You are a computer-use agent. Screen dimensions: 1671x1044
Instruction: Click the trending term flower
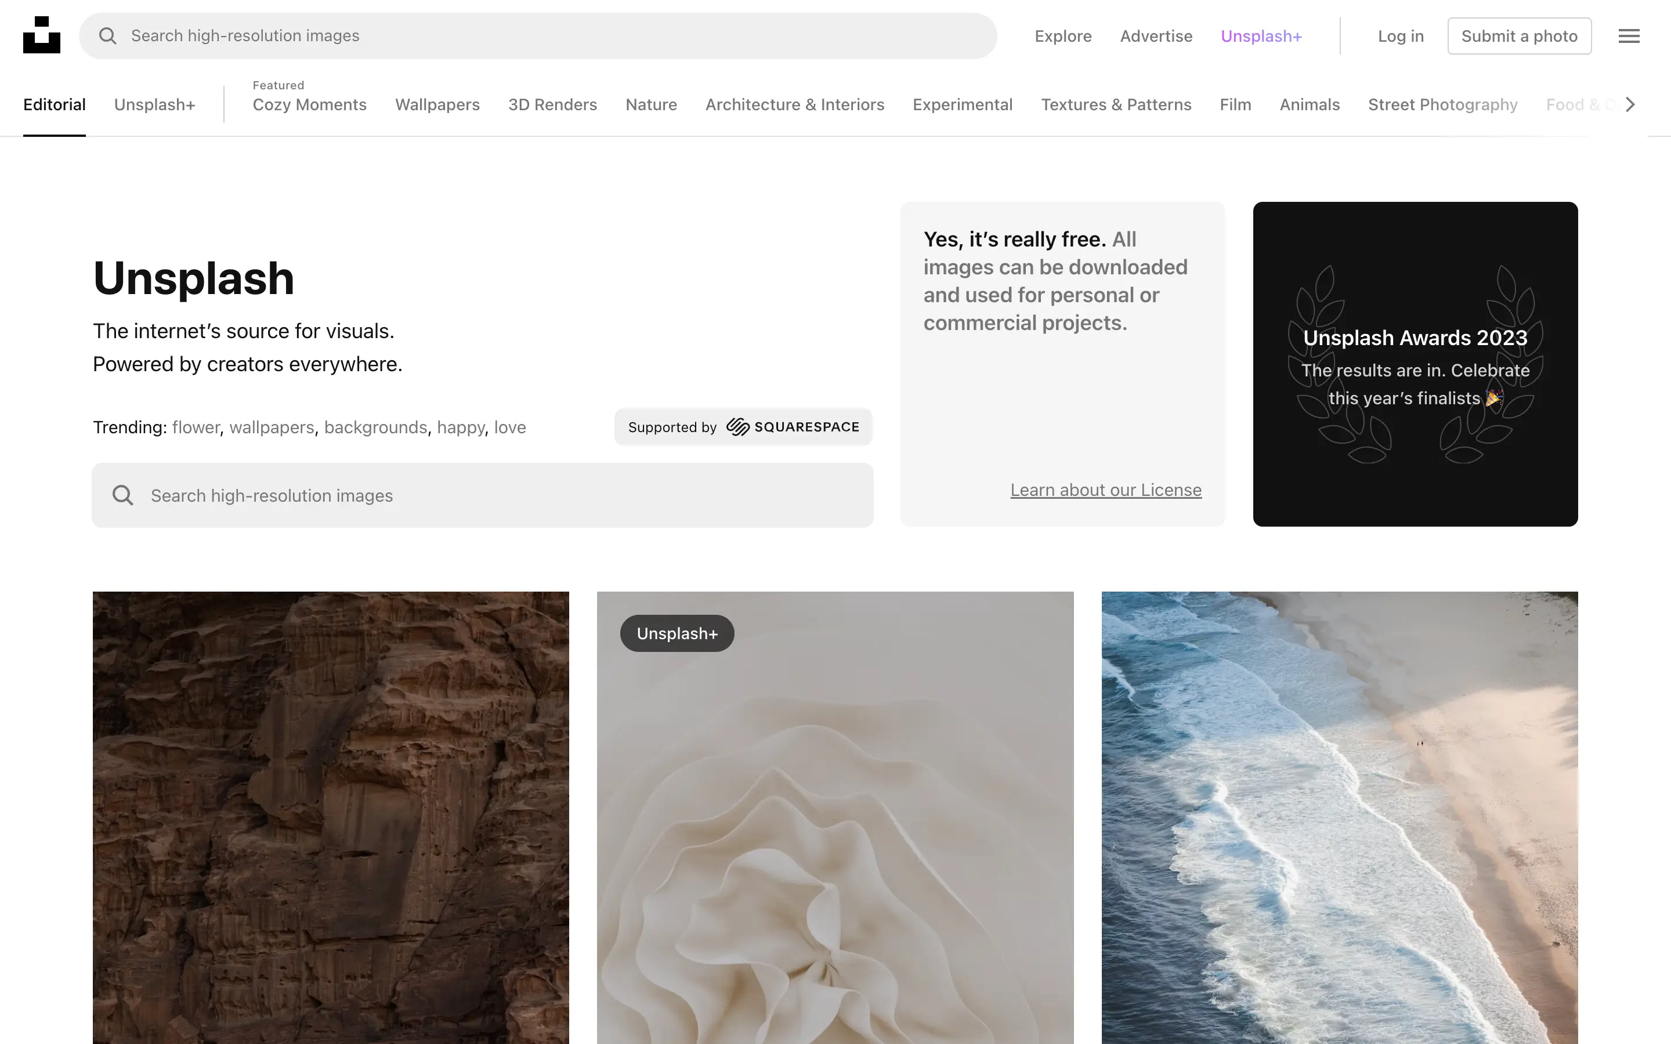tap(196, 427)
